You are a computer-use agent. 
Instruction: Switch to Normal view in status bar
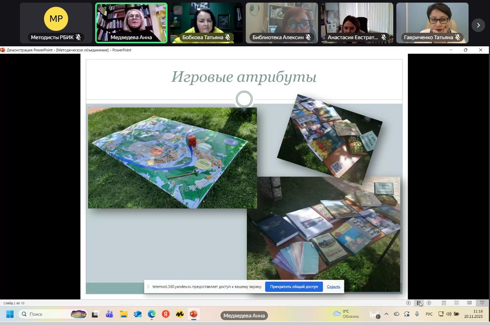click(444, 303)
